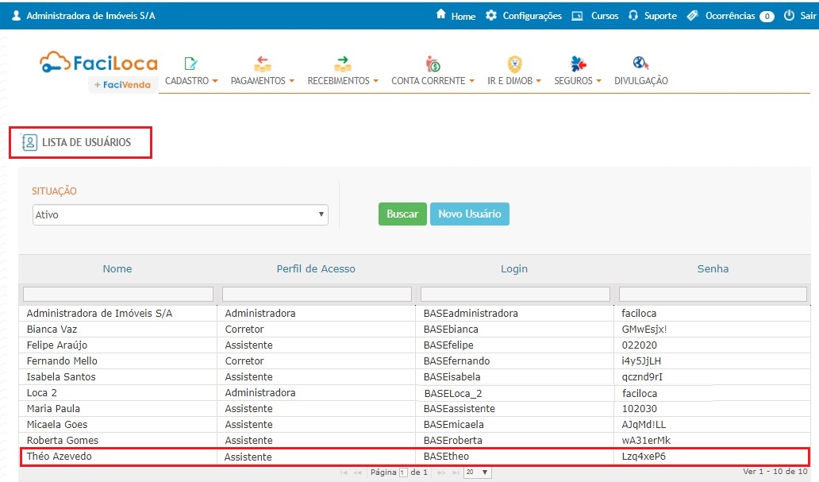Click the Novo Usuário button

pyautogui.click(x=470, y=214)
